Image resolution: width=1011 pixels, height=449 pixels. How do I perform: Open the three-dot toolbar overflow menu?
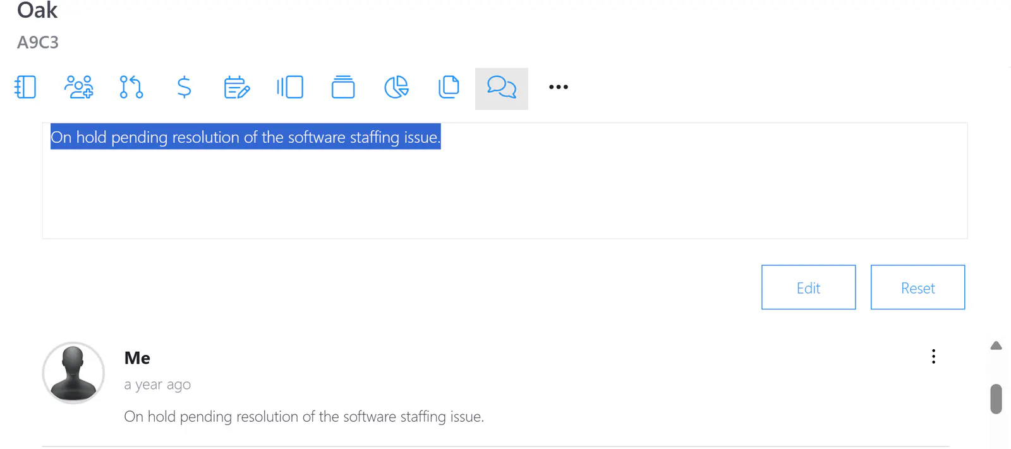click(x=559, y=87)
